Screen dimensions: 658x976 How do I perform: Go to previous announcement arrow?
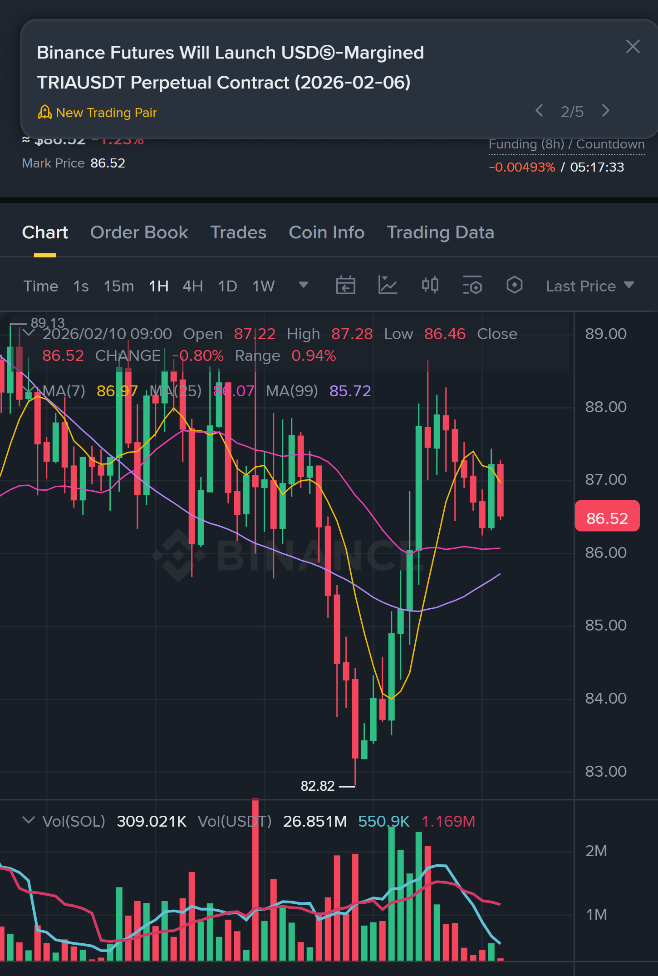point(539,111)
